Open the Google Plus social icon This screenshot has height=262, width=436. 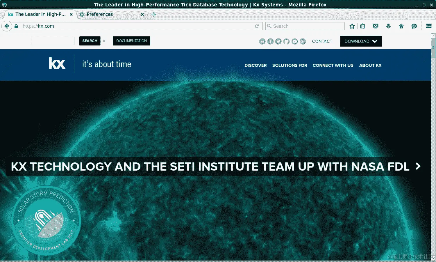[x=303, y=41]
